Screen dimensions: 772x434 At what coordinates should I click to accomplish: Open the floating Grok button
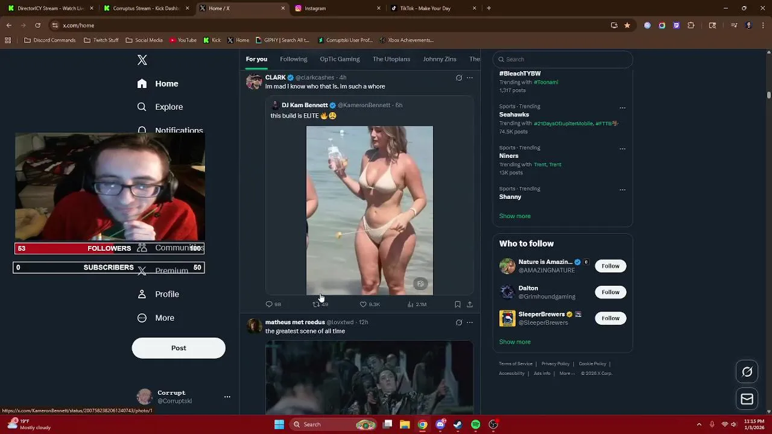click(x=747, y=372)
